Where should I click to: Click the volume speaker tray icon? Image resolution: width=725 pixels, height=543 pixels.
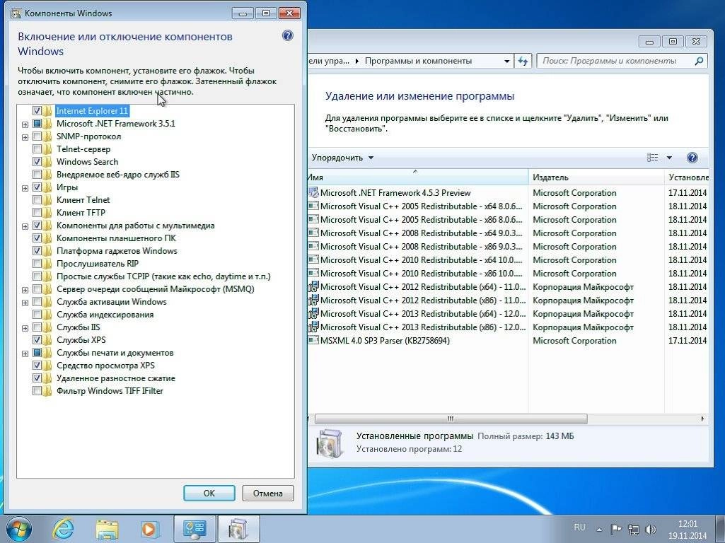click(651, 530)
